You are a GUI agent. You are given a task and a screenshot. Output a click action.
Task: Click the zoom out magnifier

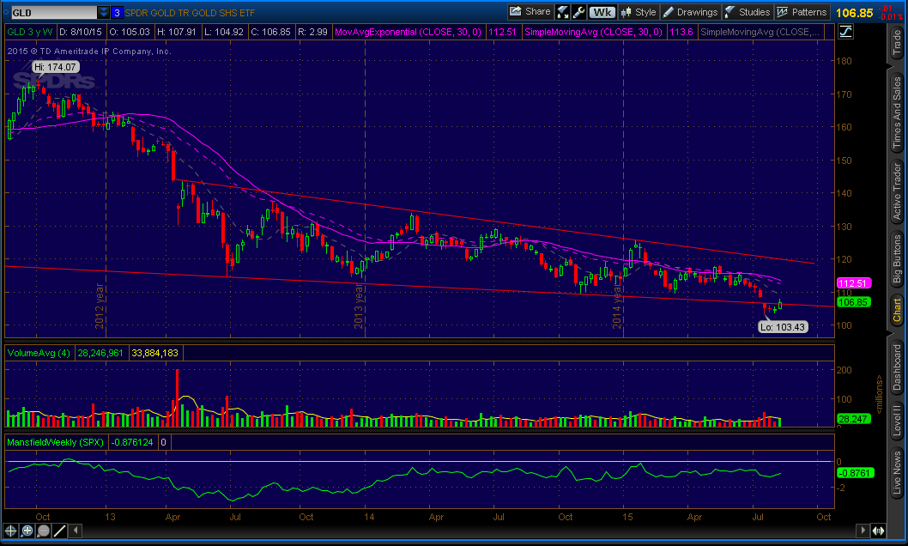(44, 531)
